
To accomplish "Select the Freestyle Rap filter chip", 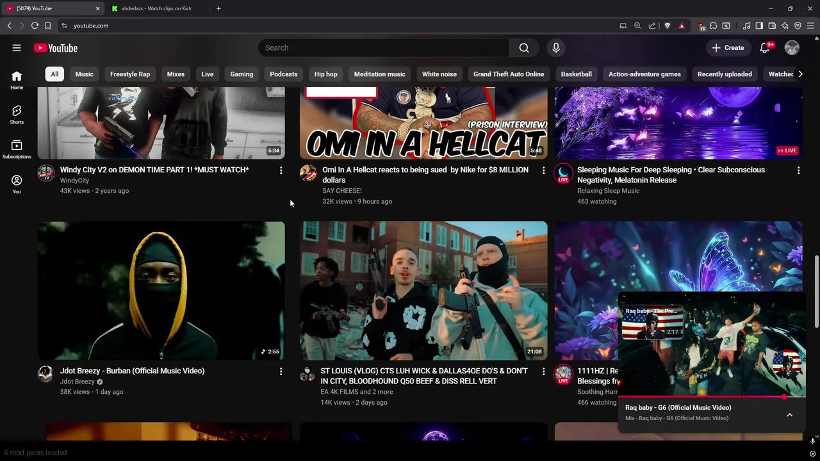I will (130, 74).
